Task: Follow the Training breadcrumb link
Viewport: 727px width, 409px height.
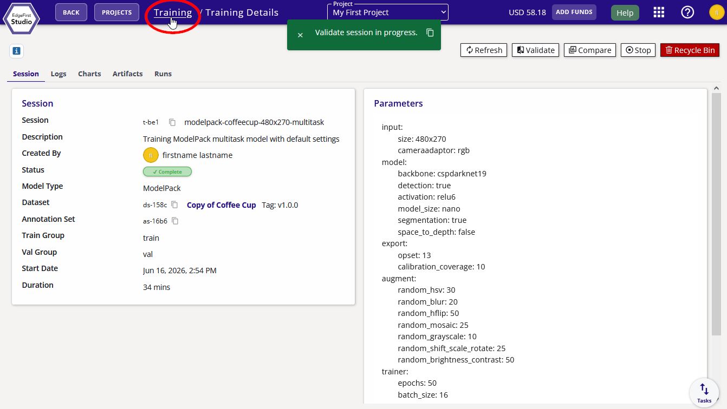Action: [173, 12]
